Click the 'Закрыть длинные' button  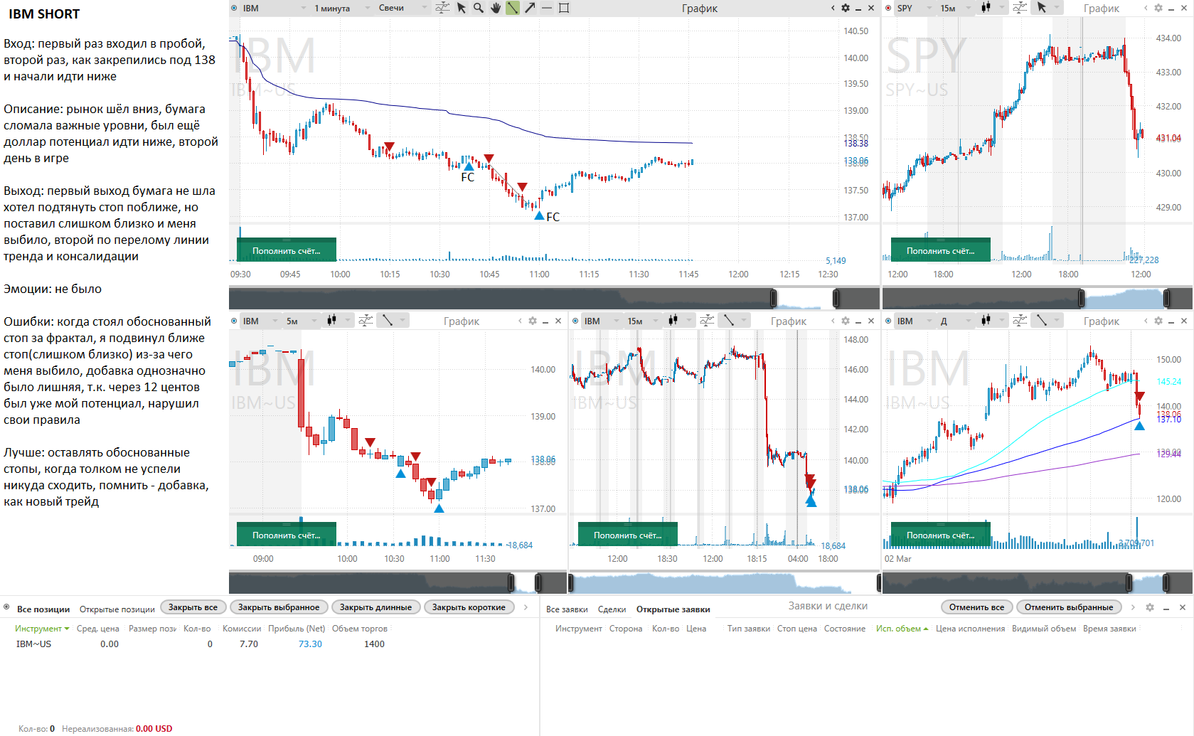(x=375, y=607)
